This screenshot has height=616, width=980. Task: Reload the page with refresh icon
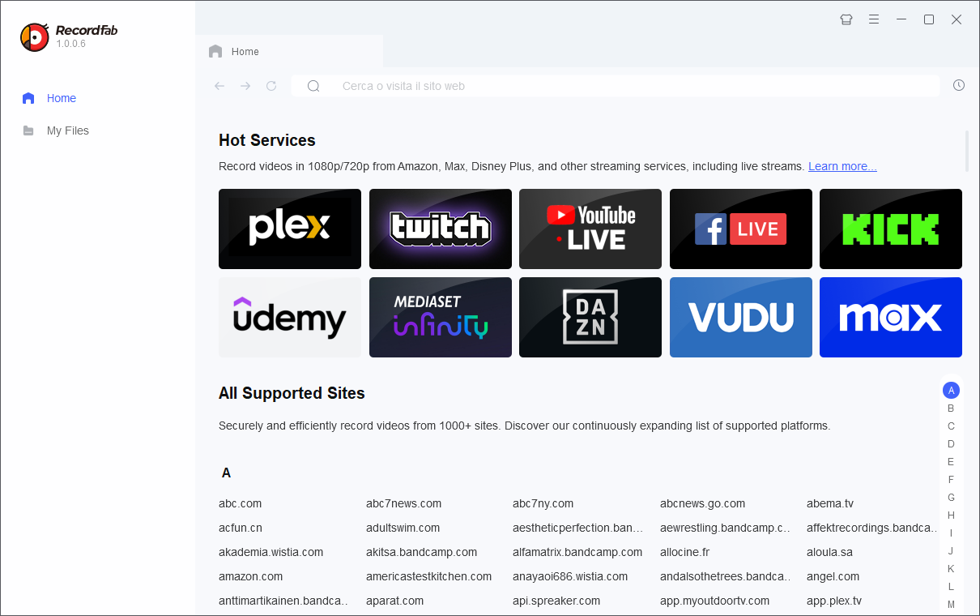pos(271,86)
